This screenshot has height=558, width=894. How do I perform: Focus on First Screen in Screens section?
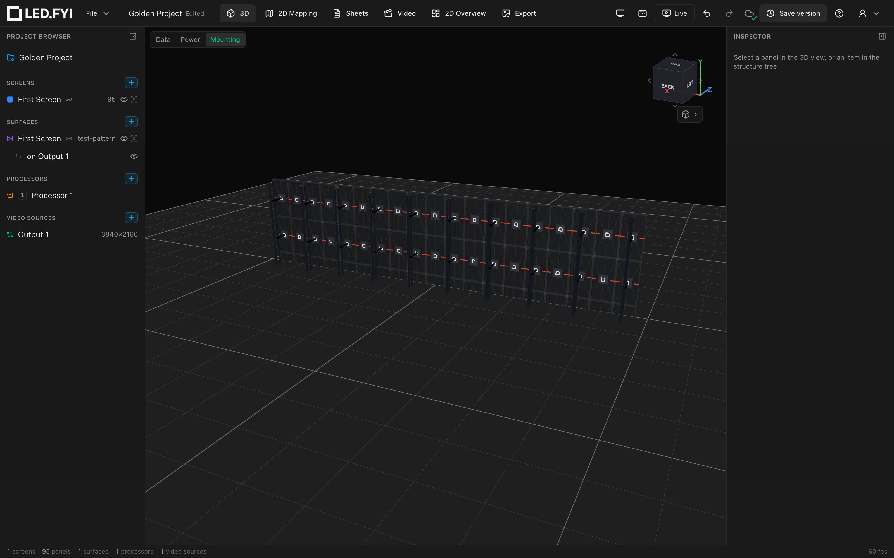134,99
